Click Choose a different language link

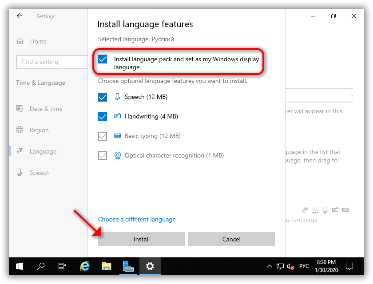tap(137, 219)
